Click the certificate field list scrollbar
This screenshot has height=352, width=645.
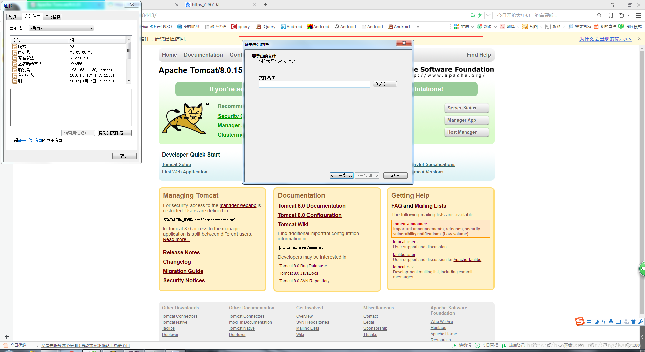(128, 60)
